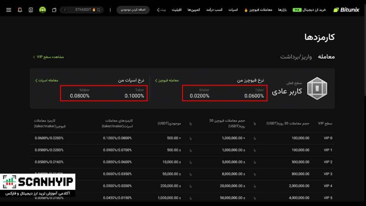Click futures Maker value 0.0200%
The image size is (366, 206).
(x=199, y=96)
